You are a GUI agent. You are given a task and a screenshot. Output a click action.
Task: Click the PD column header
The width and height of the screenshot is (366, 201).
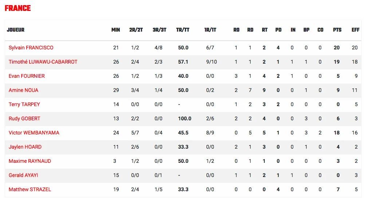[x=278, y=30]
